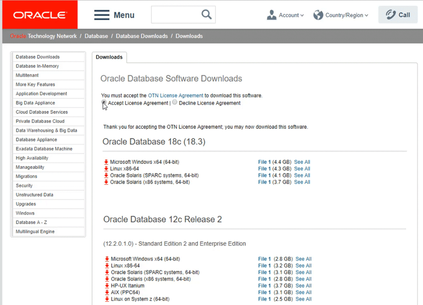Image resolution: width=423 pixels, height=305 pixels.
Task: Click download arrow for 12c Microsoft Windows x64
Action: tap(107, 259)
